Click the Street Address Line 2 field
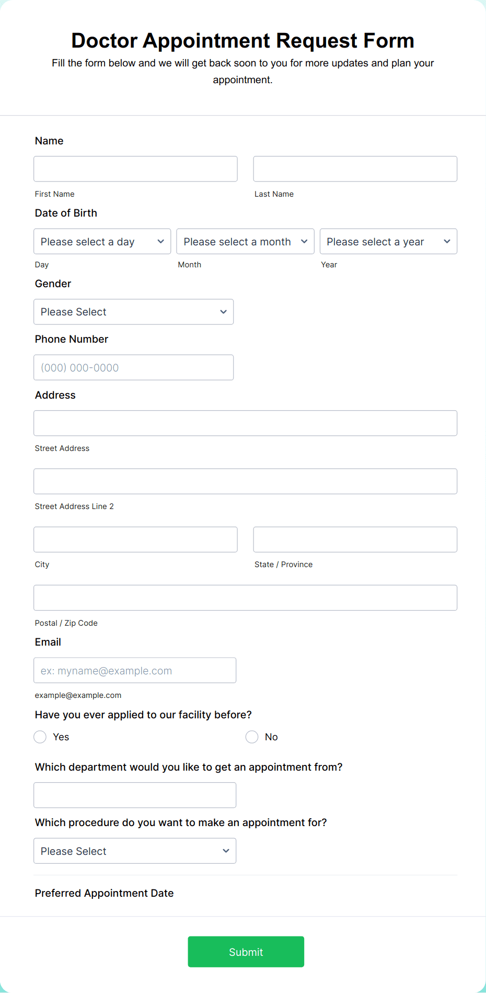The image size is (486, 993). coord(245,481)
